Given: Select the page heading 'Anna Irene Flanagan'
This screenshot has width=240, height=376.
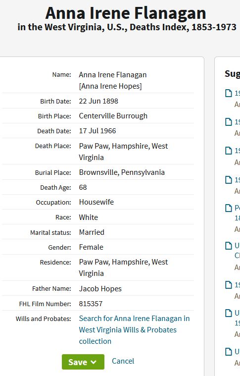Looking at the screenshot, I should (126, 13).
